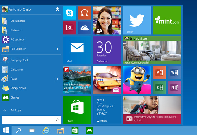This screenshot has width=197, height=135.
Task: Open the Excel tile
Action: pyautogui.click(x=159, y=87)
